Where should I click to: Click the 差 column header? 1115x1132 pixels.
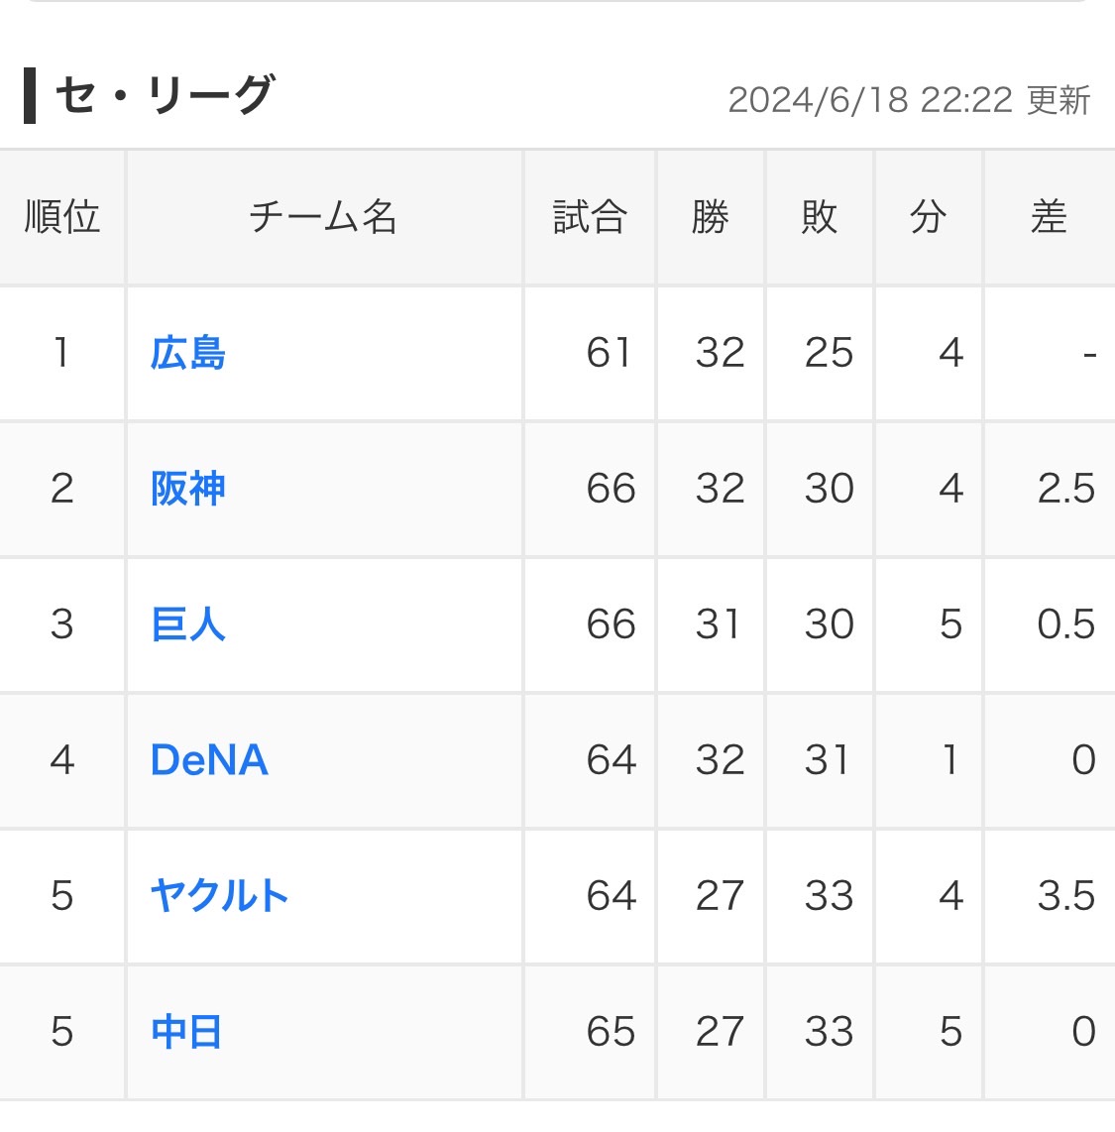pyautogui.click(x=1049, y=217)
